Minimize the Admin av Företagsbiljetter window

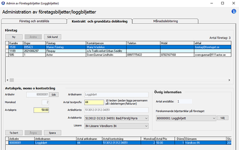212,3
